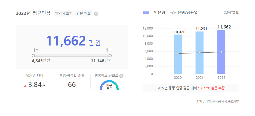Viewport: 255px width, 116px height.
Task: Click the (단위:만원) unit label
Action: pos(232,12)
